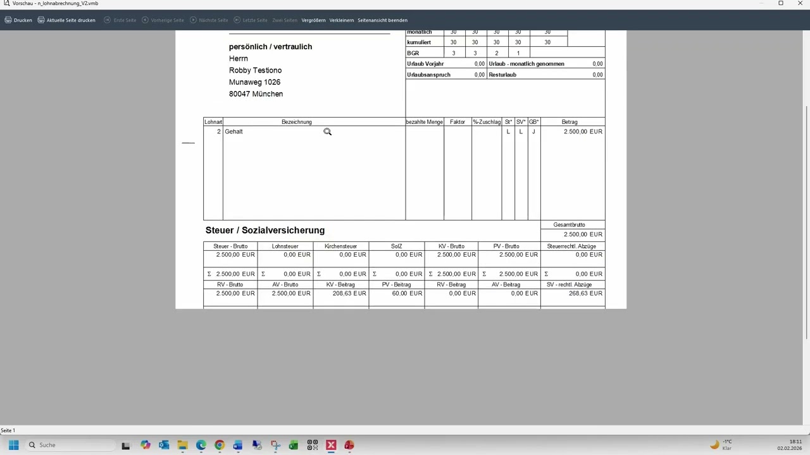Zoom in with Vergrößern

313,20
